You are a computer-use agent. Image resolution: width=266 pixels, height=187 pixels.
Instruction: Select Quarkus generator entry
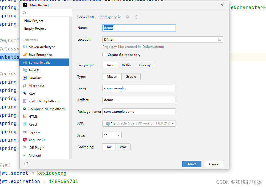[44, 78]
